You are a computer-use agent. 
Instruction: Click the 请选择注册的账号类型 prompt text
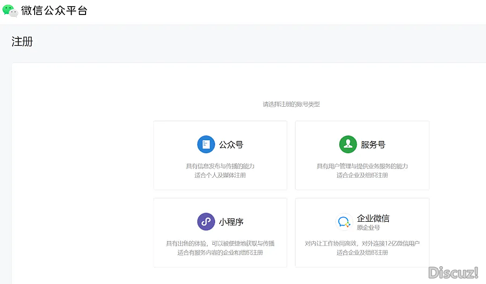point(291,104)
